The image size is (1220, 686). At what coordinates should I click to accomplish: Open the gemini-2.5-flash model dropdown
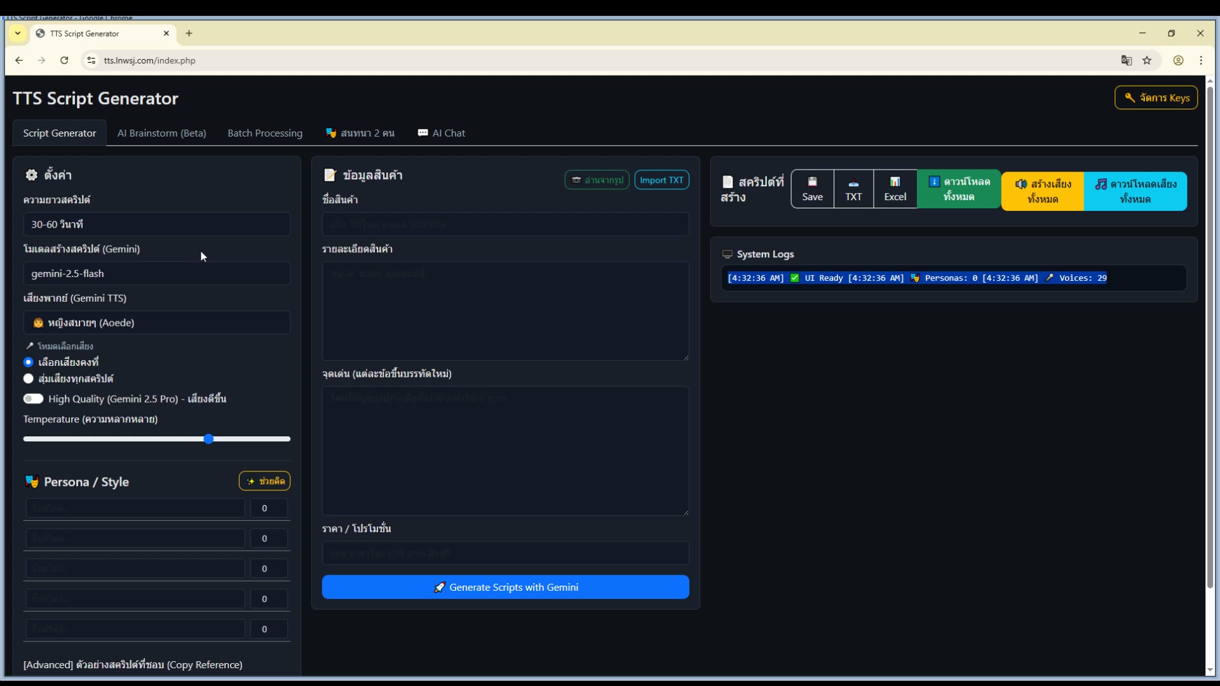pos(156,273)
